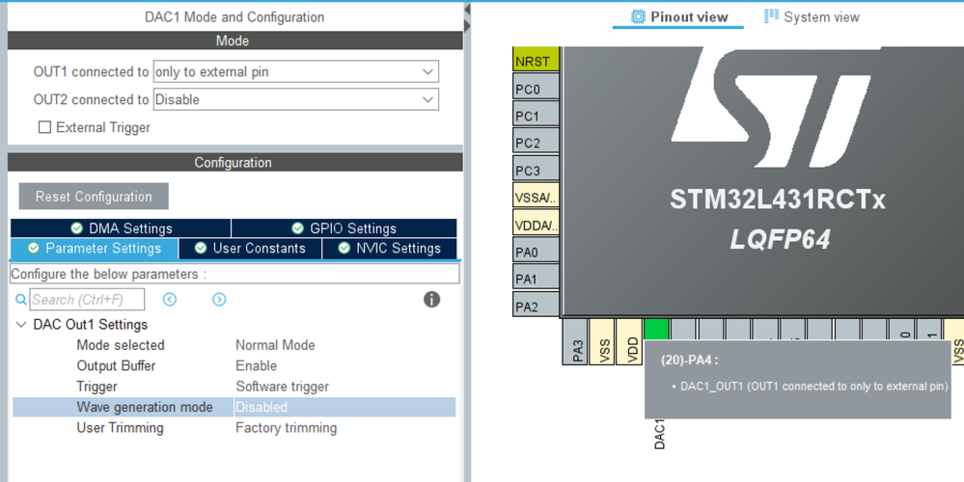Click the Mode selected parameter label
Viewport: 964px width, 482px height.
[121, 345]
